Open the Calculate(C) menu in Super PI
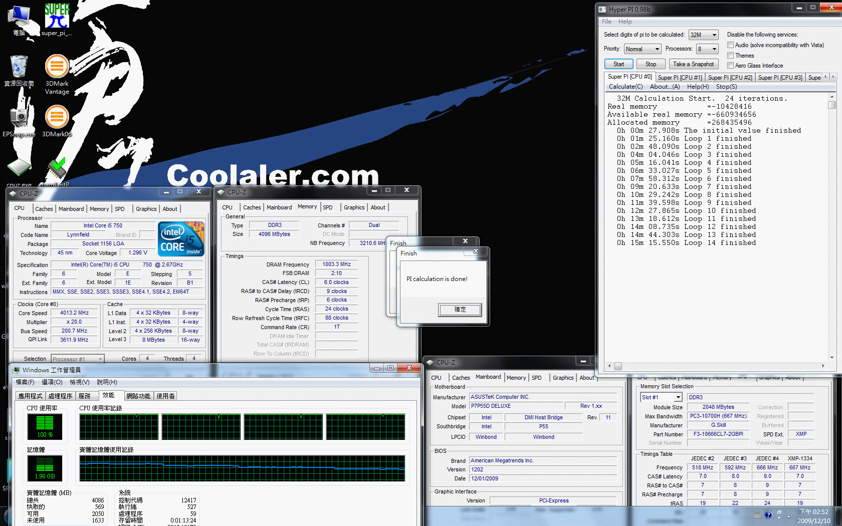The width and height of the screenshot is (842, 526). tap(625, 87)
